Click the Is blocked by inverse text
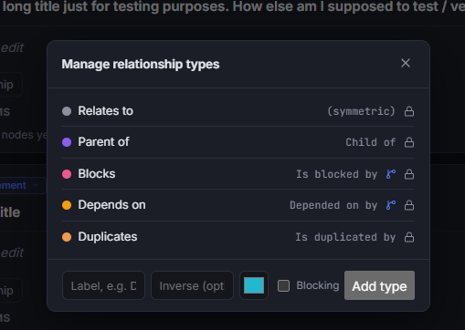Screen dimensions: 465x330 (337, 174)
